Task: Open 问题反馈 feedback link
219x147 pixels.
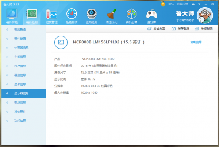Action: pyautogui.click(x=182, y=4)
